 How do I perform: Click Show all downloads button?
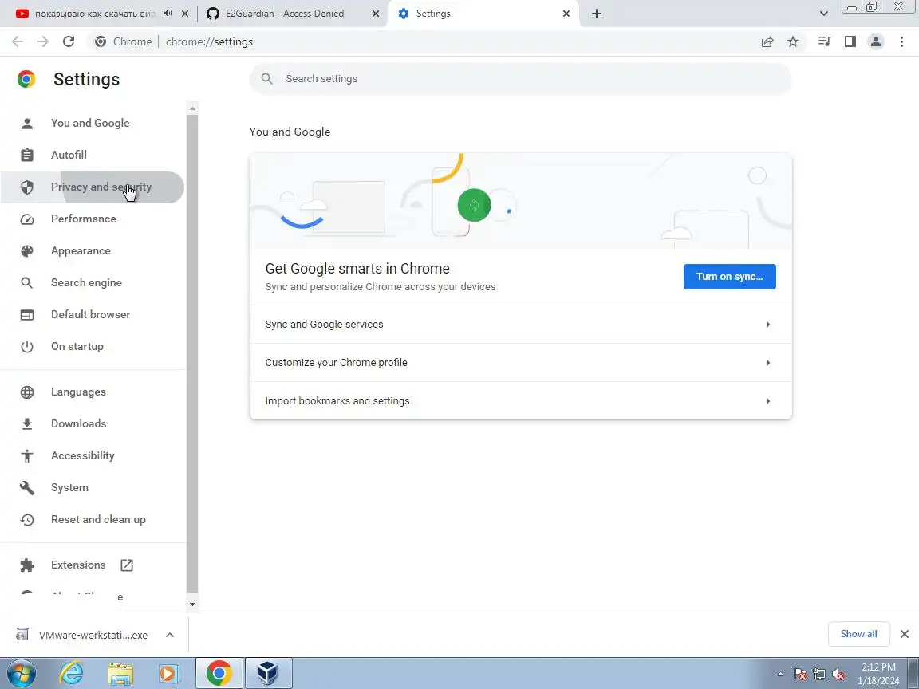click(x=858, y=634)
